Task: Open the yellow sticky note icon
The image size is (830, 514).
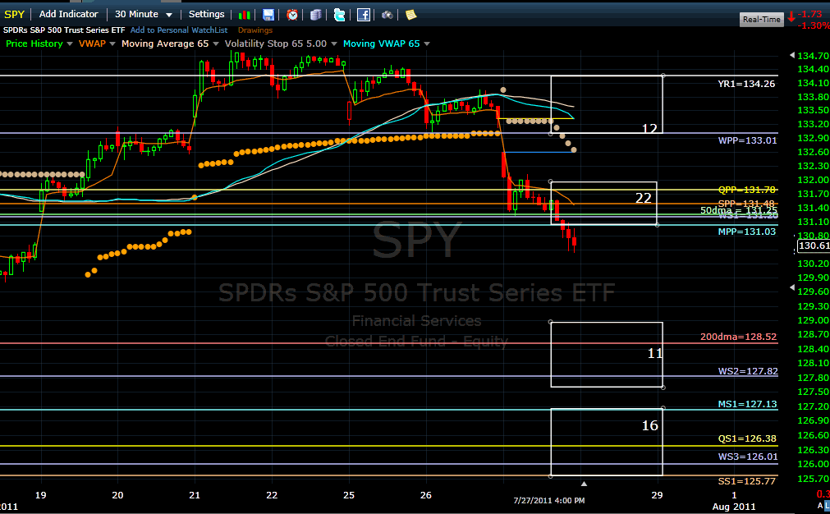Action: point(410,15)
